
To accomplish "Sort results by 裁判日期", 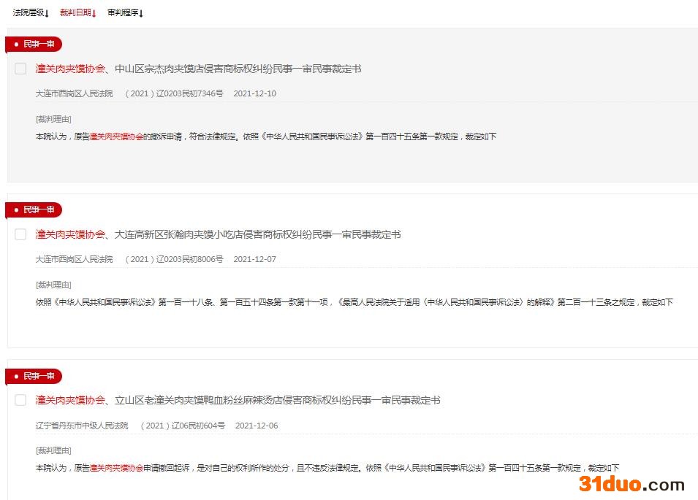I will 77,12.
